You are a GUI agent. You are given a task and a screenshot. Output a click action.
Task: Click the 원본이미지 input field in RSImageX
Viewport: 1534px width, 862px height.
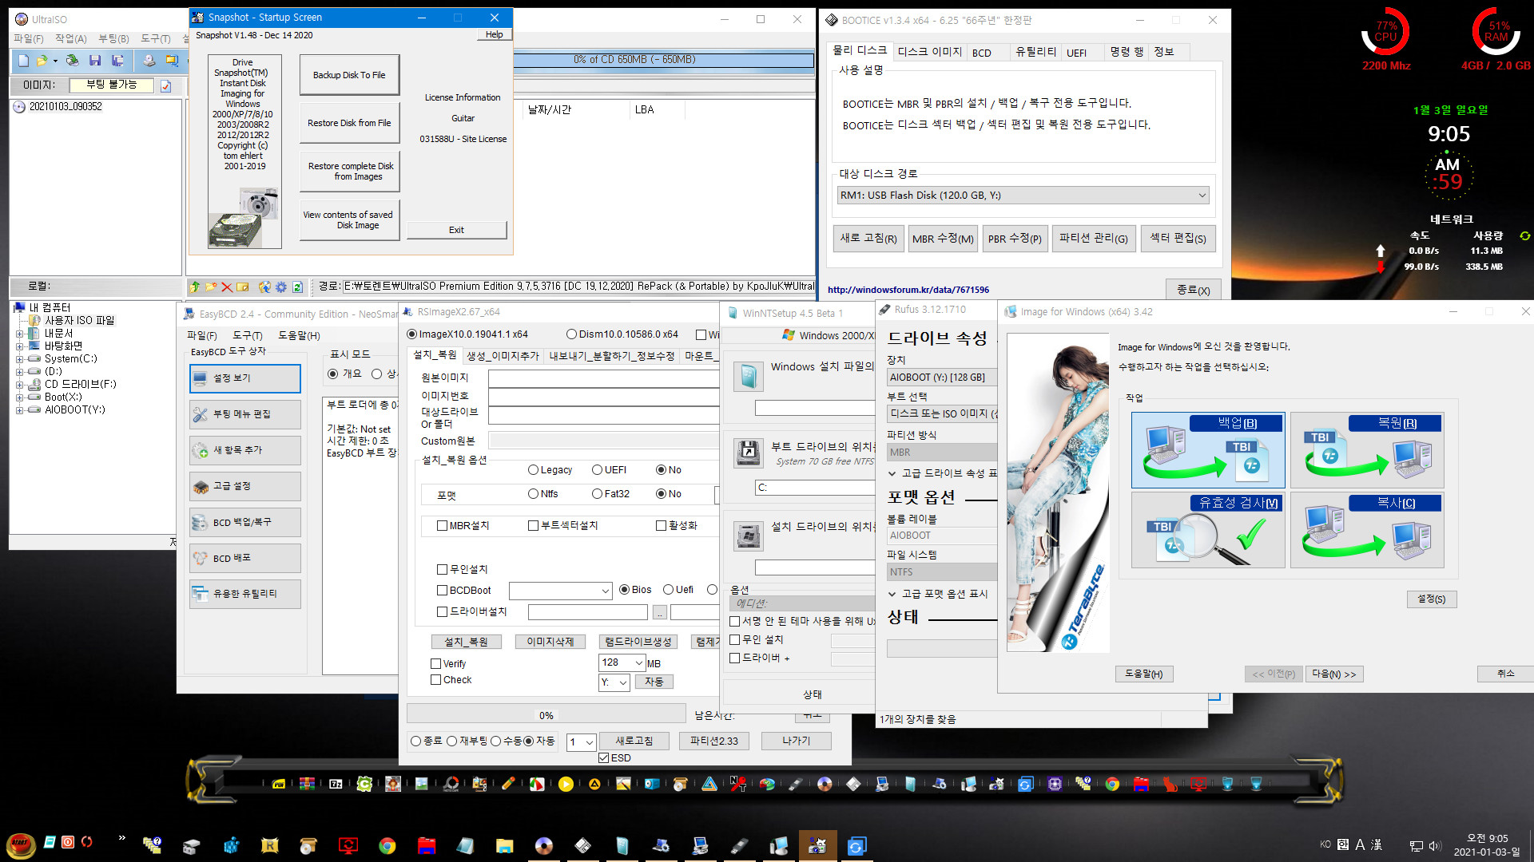click(x=604, y=378)
